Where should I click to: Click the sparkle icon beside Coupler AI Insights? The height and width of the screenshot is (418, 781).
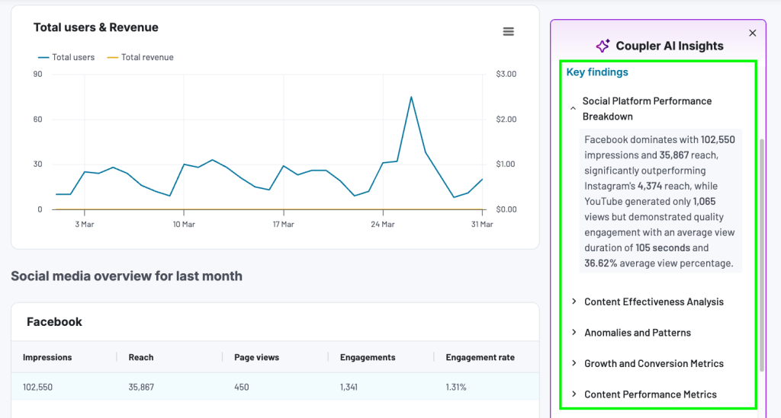pyautogui.click(x=603, y=46)
